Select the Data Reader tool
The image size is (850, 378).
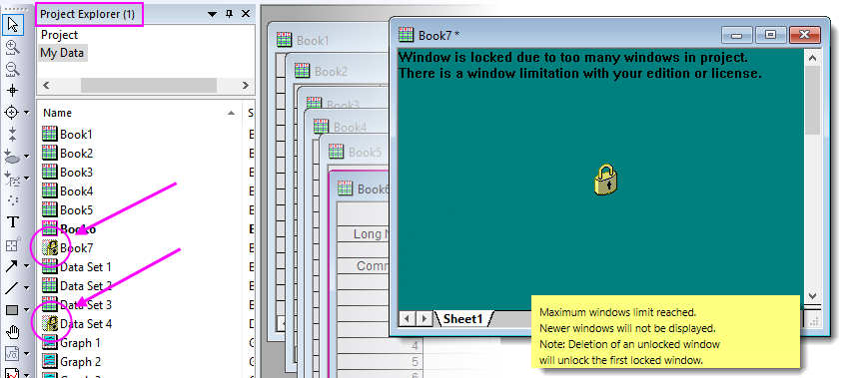(11, 112)
